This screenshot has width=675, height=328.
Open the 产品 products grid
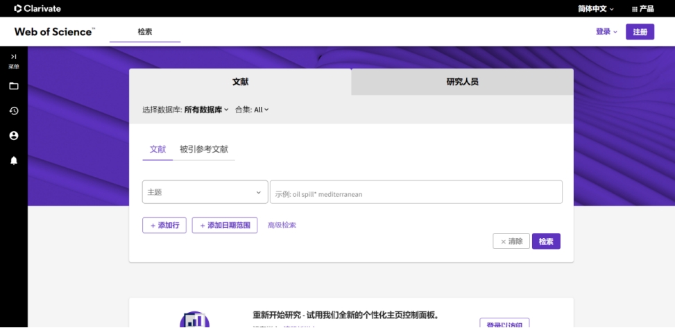642,8
